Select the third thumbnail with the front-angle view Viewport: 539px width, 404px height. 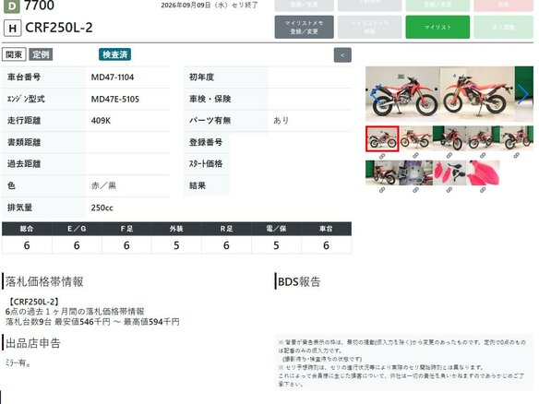(x=449, y=138)
